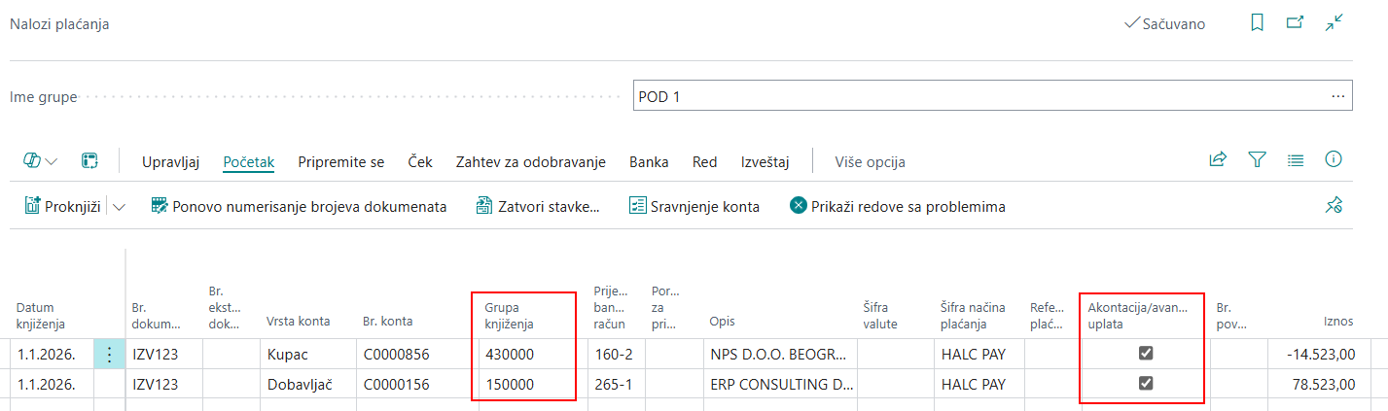This screenshot has height=411, width=1388.
Task: Open the Ček menu
Action: [x=420, y=162]
